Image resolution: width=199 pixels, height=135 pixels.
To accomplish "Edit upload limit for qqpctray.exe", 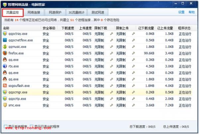I will [133, 34].
